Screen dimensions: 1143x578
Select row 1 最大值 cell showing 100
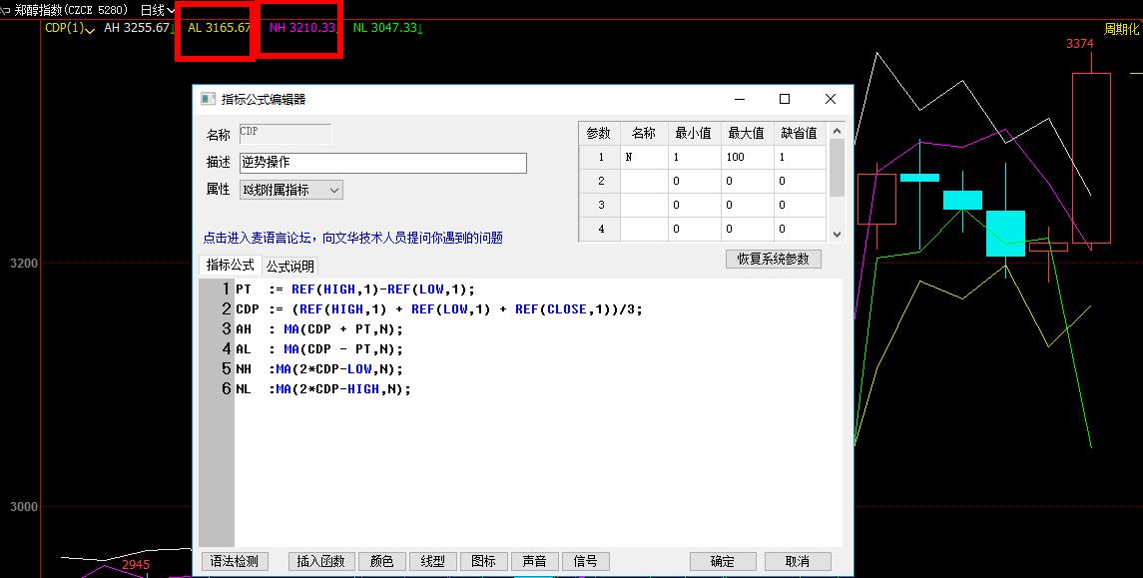click(x=747, y=157)
